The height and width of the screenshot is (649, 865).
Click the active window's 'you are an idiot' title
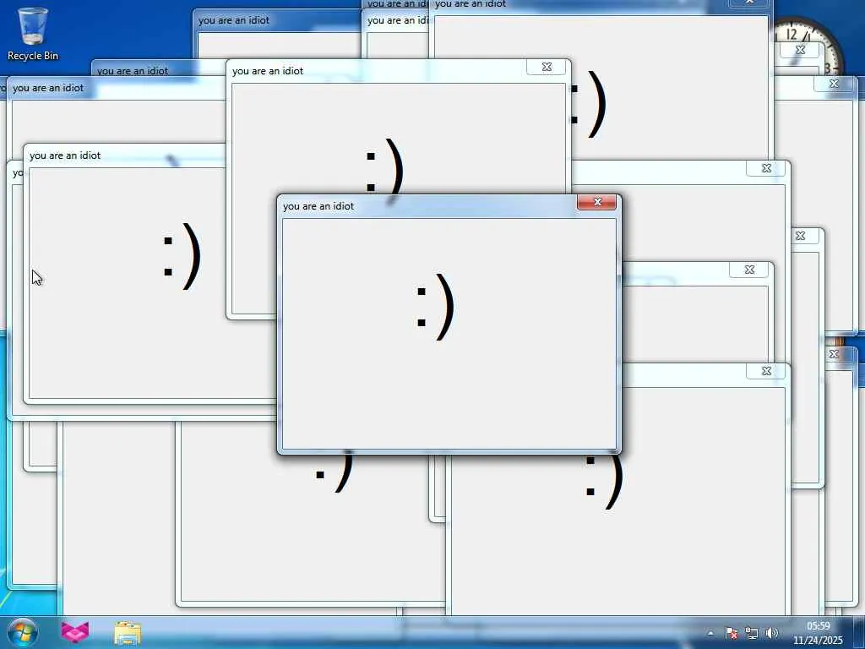318,206
